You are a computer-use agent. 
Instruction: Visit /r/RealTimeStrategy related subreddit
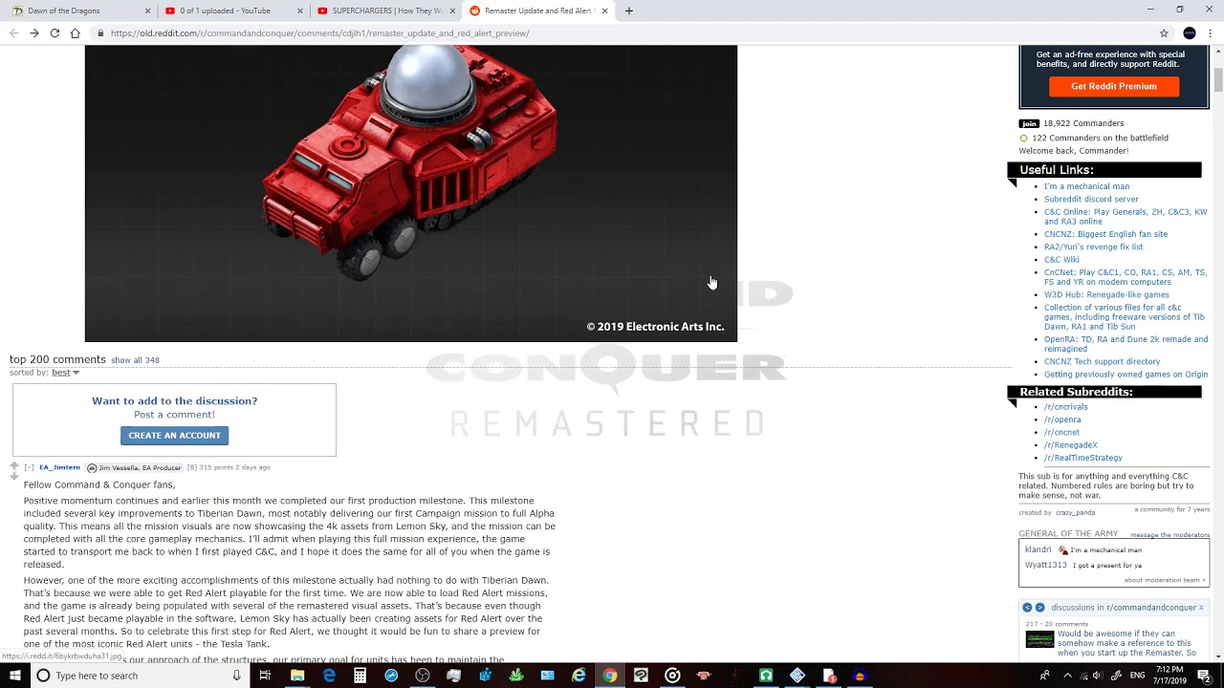click(1082, 458)
